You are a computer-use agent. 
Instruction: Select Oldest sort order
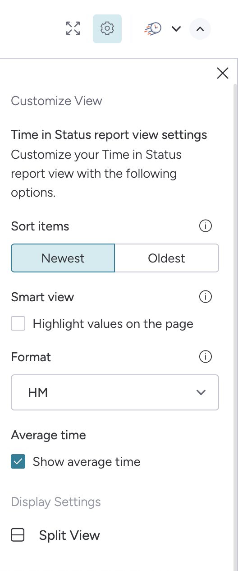[167, 258]
